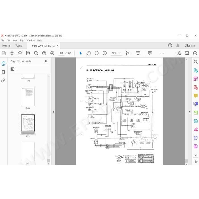Image resolution: width=199 pixels, height=199 pixels.
Task: Toggle Page Thumbnails panel icon
Action: coord(3,64)
